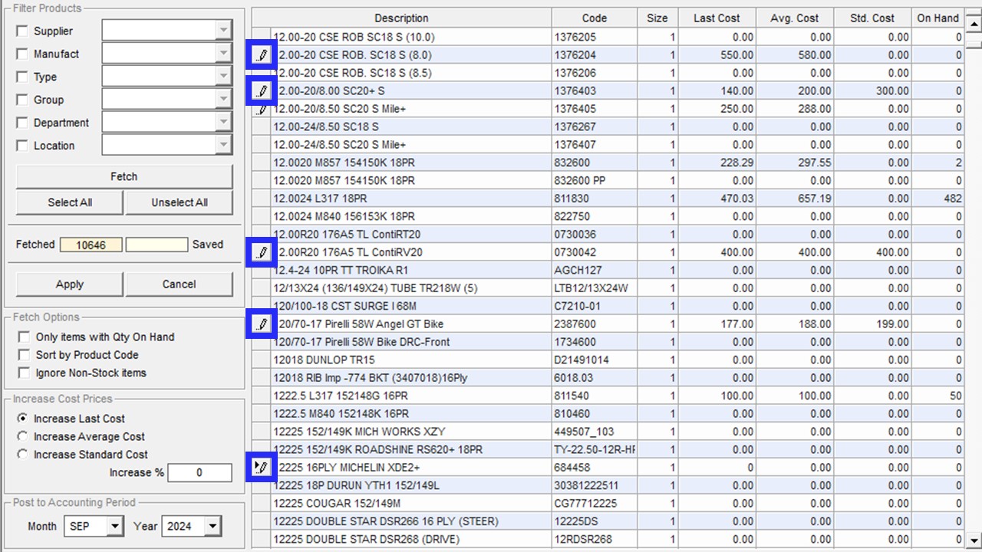Click code cell 832600 PP
Viewport: 982px width, 552px height.
point(595,181)
